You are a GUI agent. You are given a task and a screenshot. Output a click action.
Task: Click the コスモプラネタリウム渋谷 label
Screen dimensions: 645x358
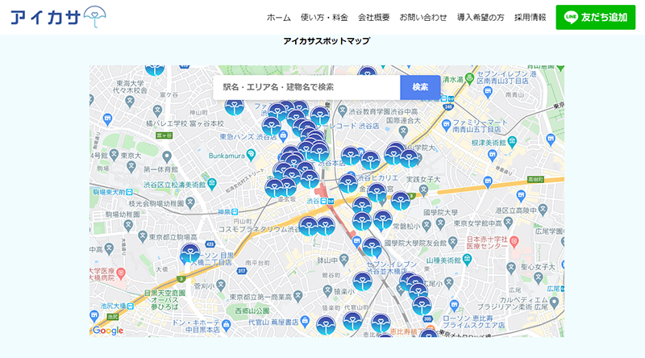coord(259,229)
